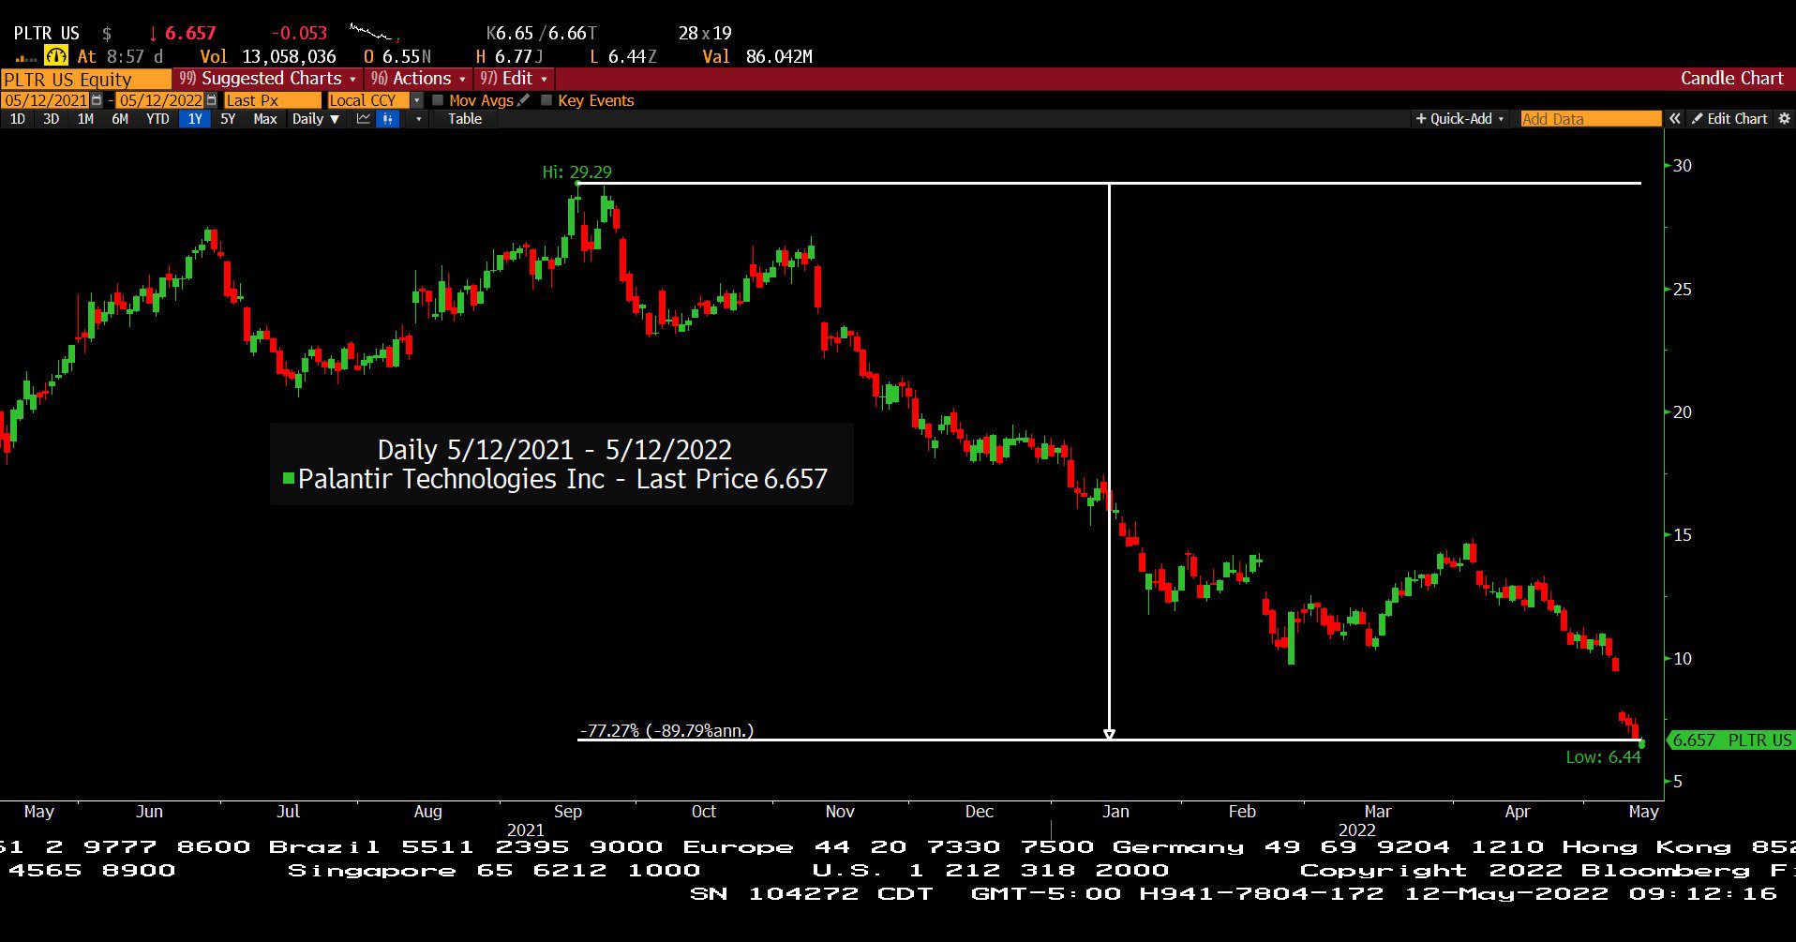Enable the Mov Avgs checkbox
The width and height of the screenshot is (1796, 942).
438,100
